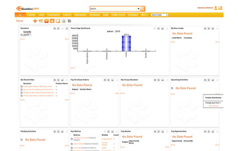Minimize the My Group Allocation widget
This screenshot has height=151, width=238.
pos(163,80)
